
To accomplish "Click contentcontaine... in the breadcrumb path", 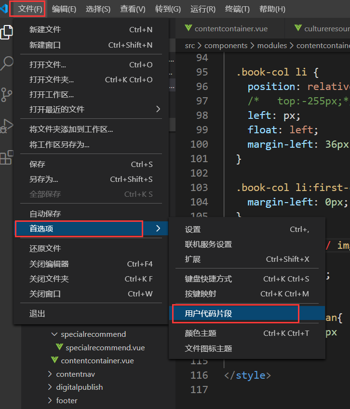I will (x=323, y=46).
